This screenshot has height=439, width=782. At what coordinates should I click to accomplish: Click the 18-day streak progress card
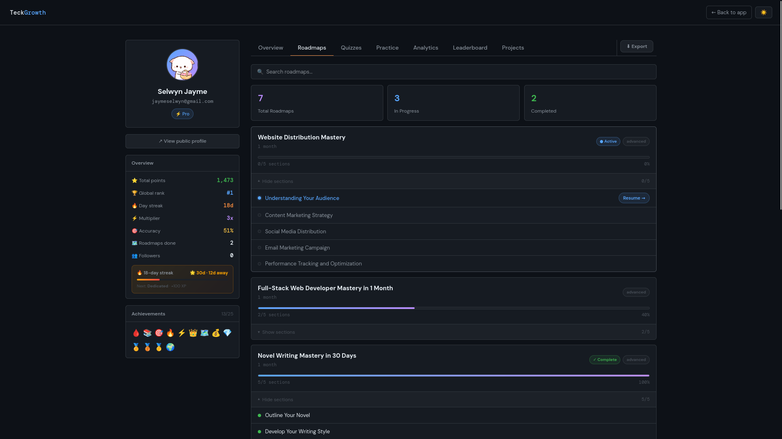(x=182, y=279)
